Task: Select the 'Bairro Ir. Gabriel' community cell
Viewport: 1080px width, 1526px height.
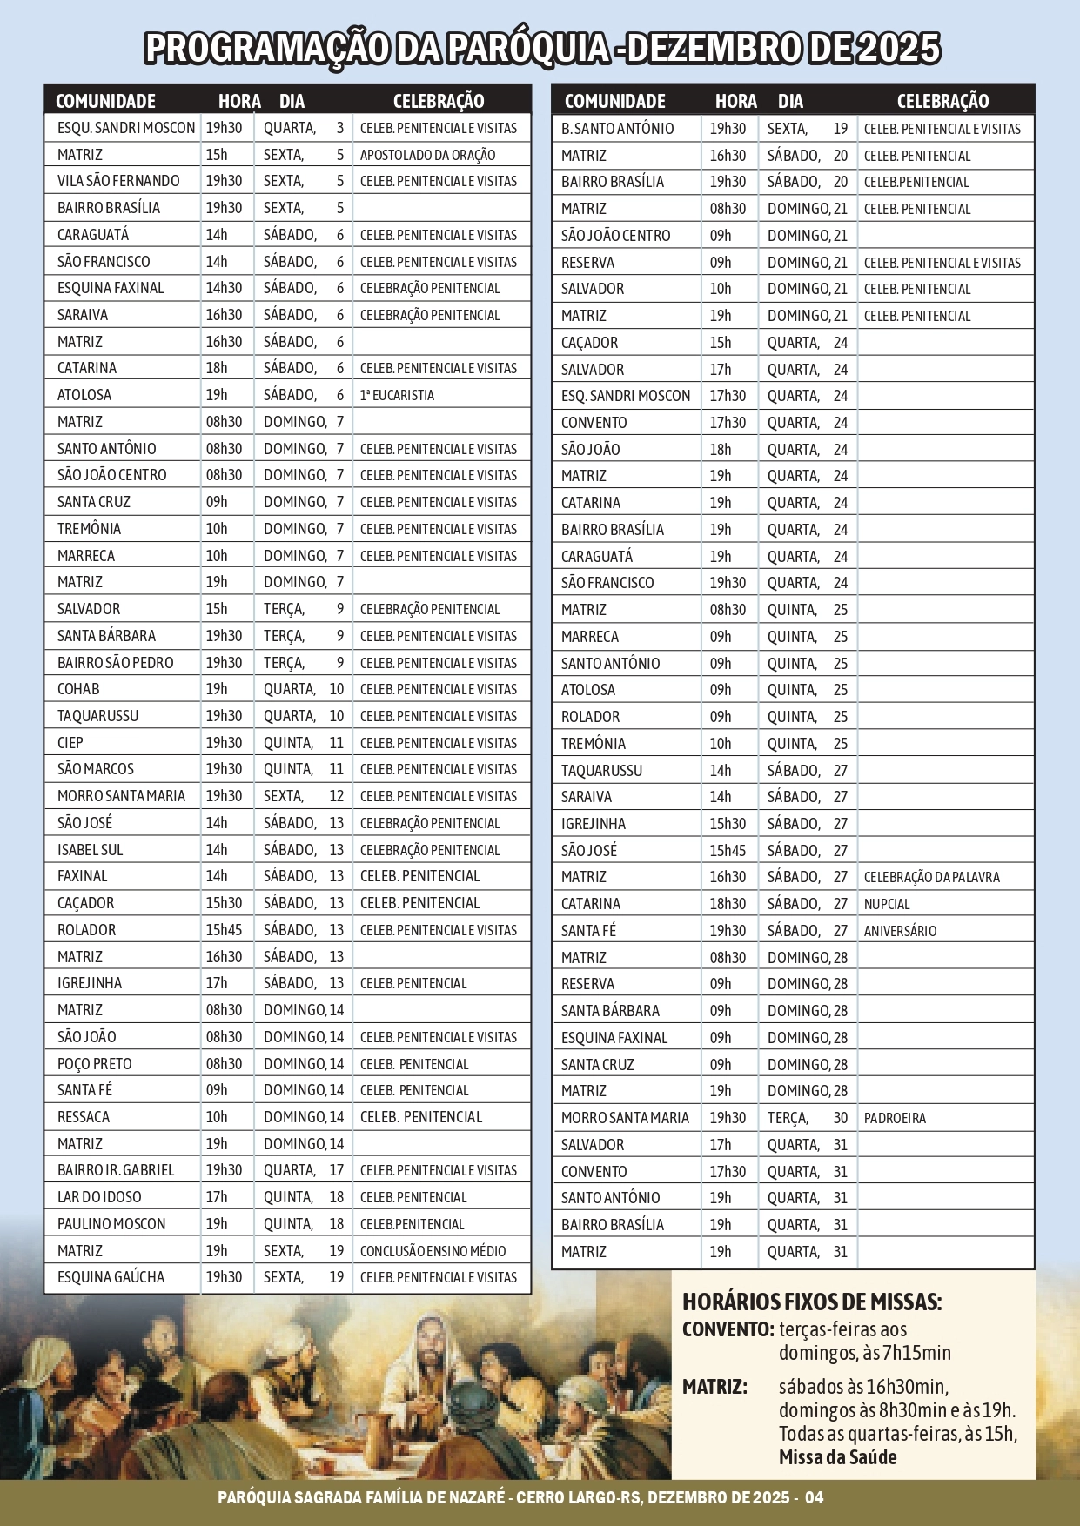Action: (x=116, y=1170)
